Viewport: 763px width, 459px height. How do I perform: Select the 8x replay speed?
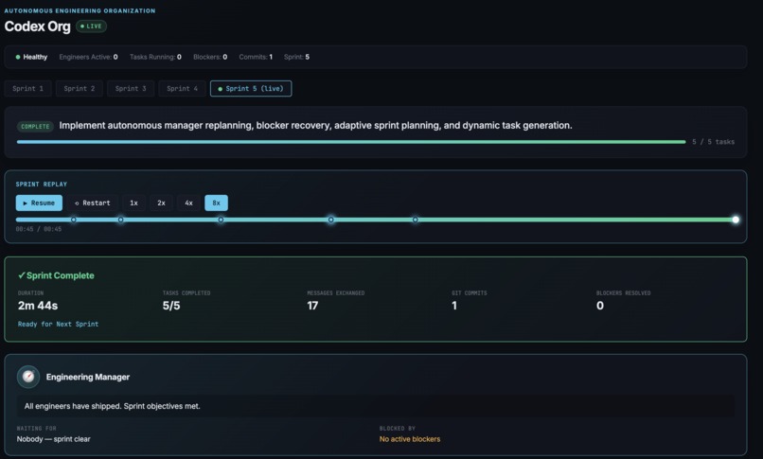pyautogui.click(x=216, y=203)
